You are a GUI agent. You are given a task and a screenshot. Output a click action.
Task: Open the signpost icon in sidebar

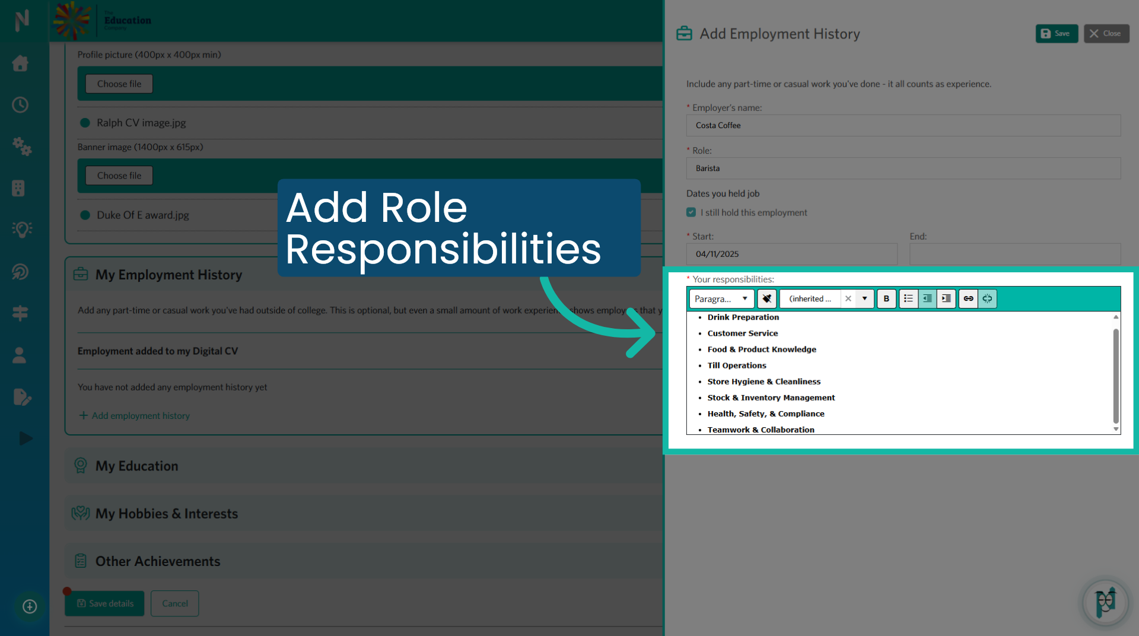[20, 313]
